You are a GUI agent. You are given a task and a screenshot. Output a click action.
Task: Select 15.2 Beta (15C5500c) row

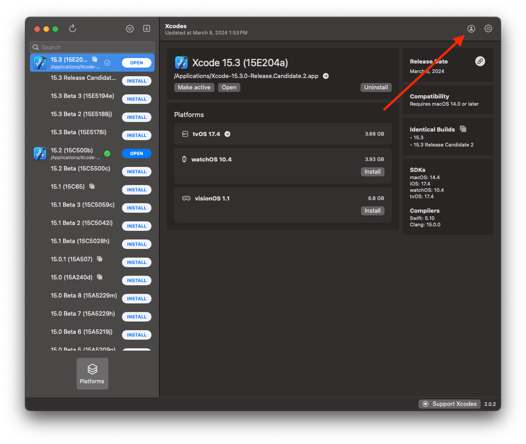tap(92, 171)
